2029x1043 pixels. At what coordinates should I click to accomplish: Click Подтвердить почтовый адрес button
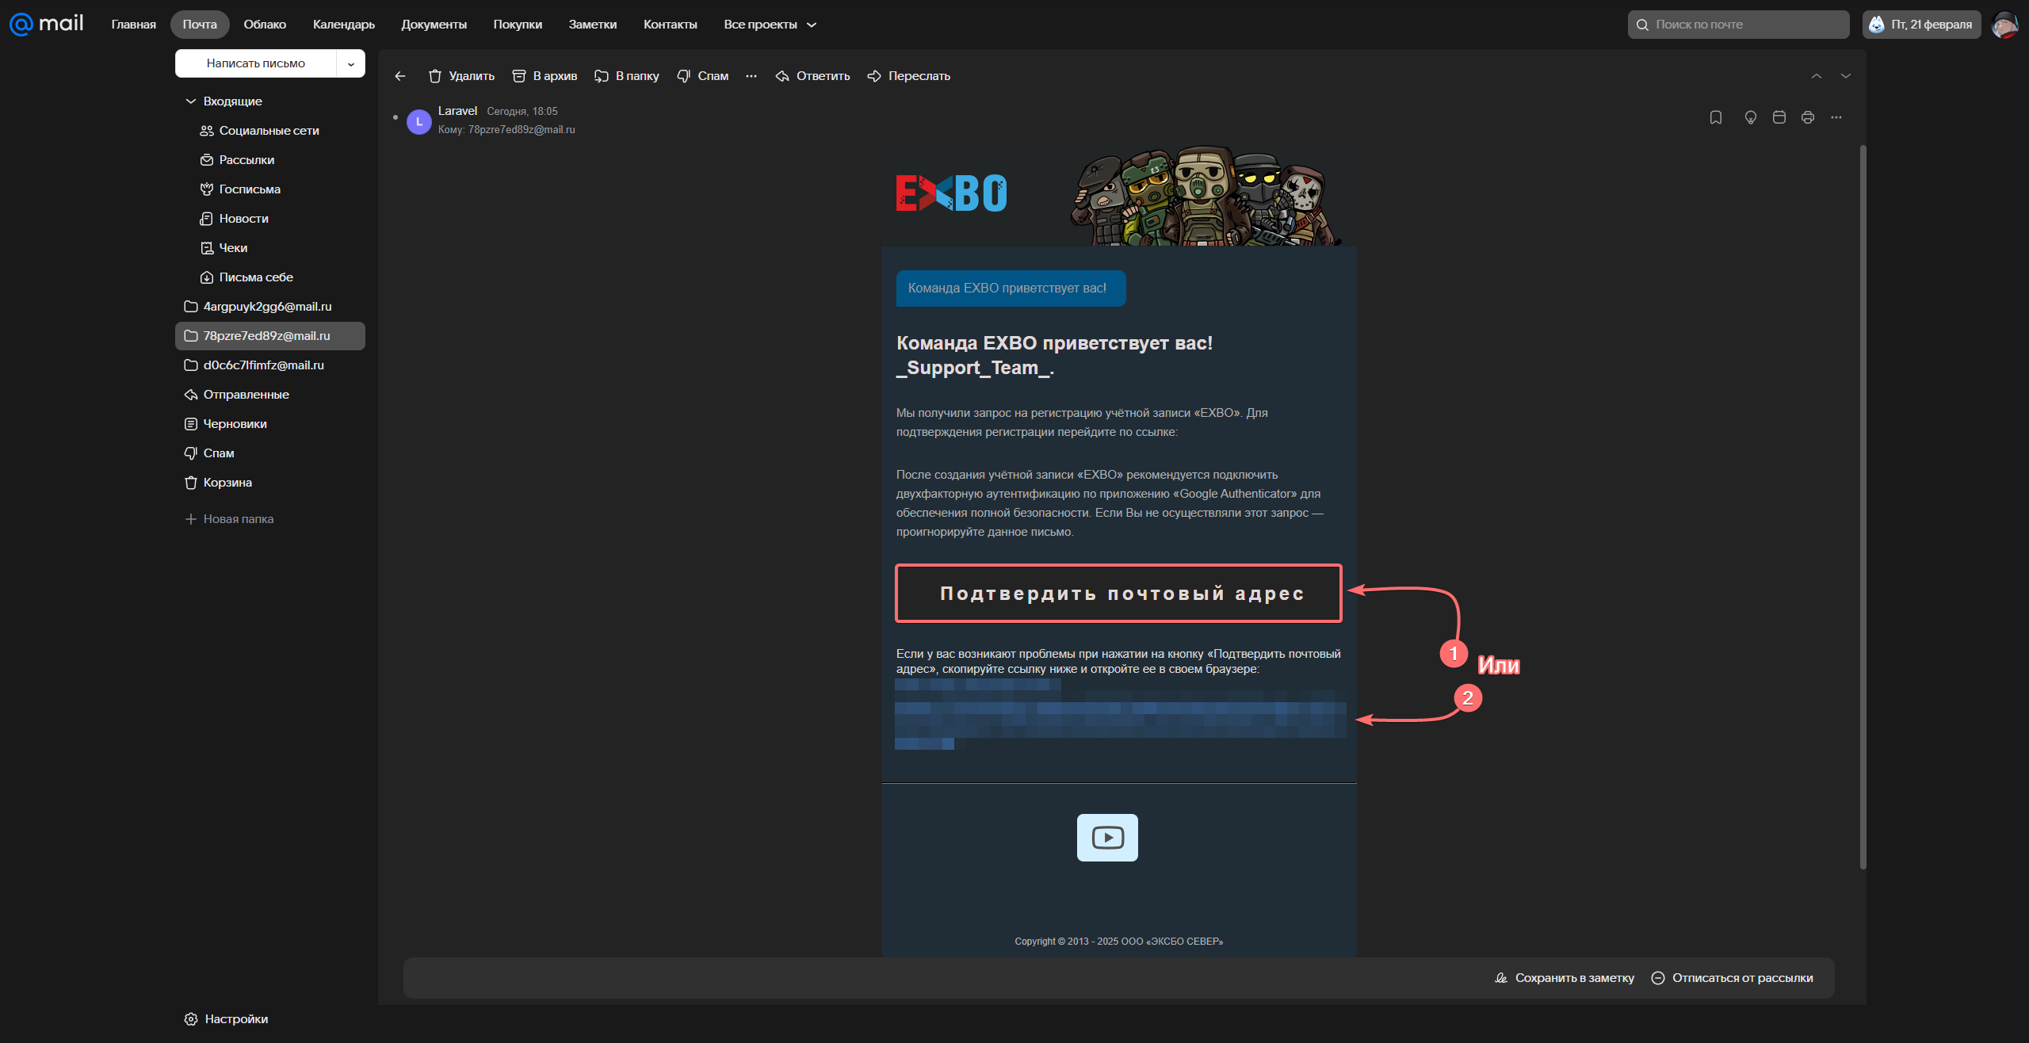coord(1118,594)
